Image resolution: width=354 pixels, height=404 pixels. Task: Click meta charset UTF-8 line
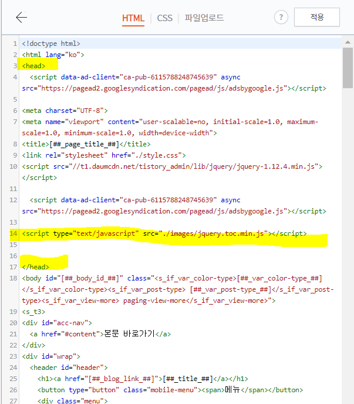coord(65,111)
